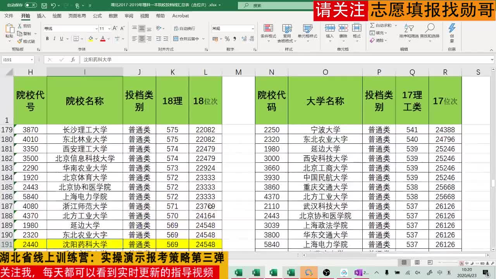Toggle Align Left in alignment group
This screenshot has height=279, width=496.
(x=134, y=39)
